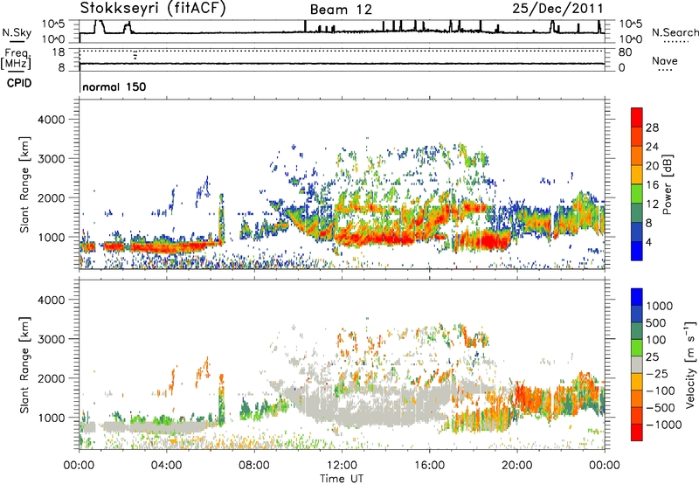Viewport: 699px width, 484px height.
Task: Click the 4 tick on power colorbar
Action: click(648, 242)
